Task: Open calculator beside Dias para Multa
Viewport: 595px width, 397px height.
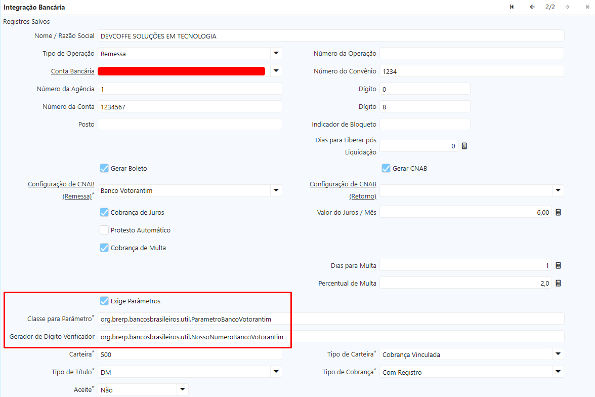Action: (559, 266)
